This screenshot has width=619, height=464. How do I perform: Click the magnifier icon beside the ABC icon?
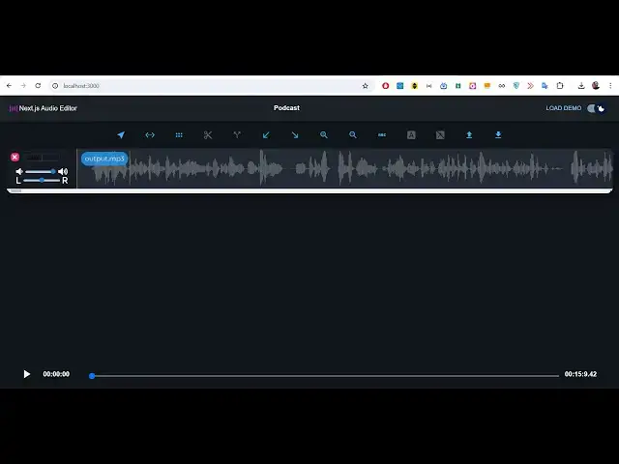coord(353,135)
